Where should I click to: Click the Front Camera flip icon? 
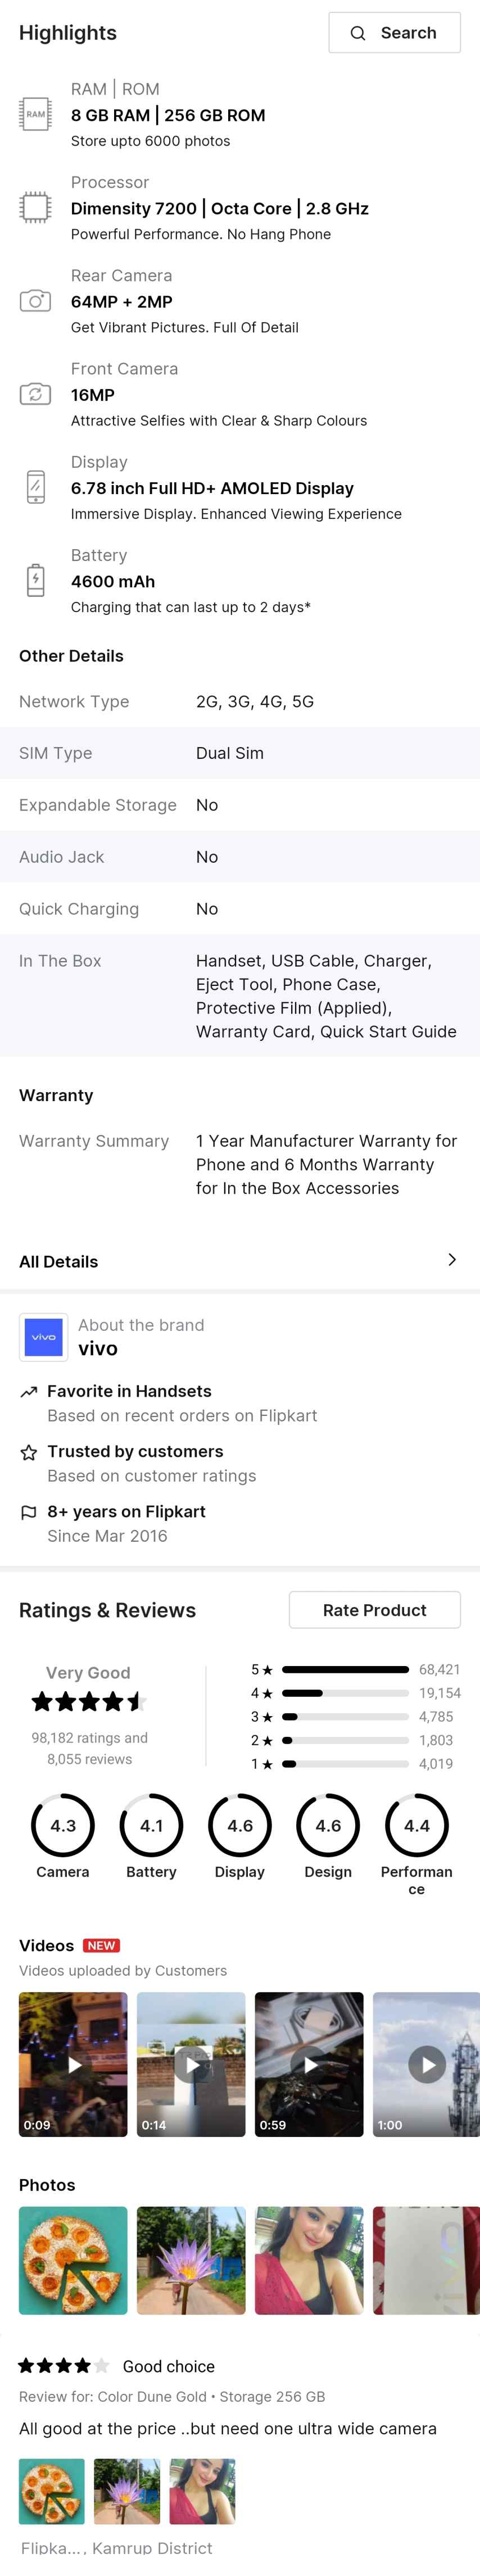(x=35, y=394)
